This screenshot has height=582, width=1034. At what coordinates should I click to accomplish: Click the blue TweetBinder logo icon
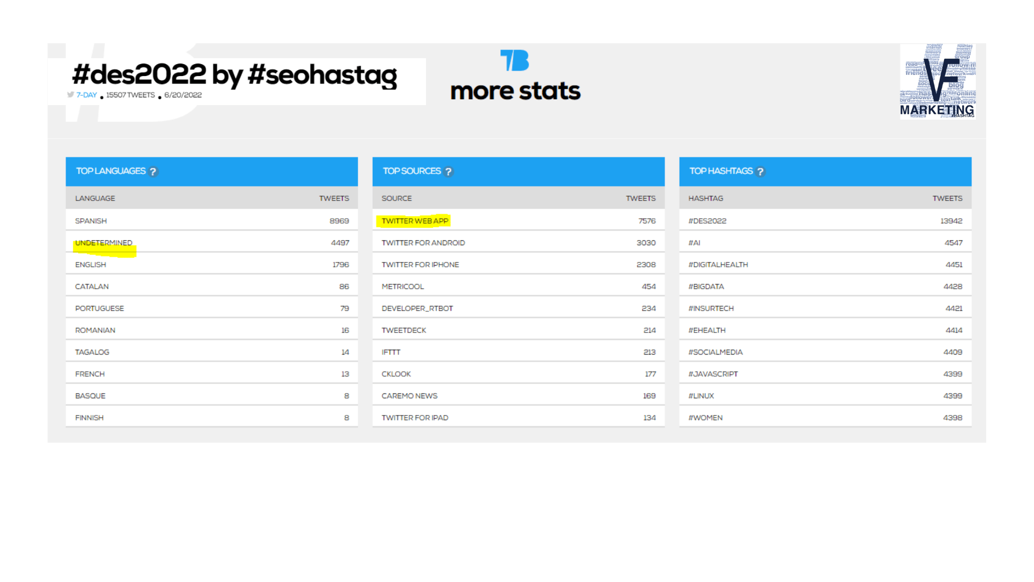tap(515, 60)
